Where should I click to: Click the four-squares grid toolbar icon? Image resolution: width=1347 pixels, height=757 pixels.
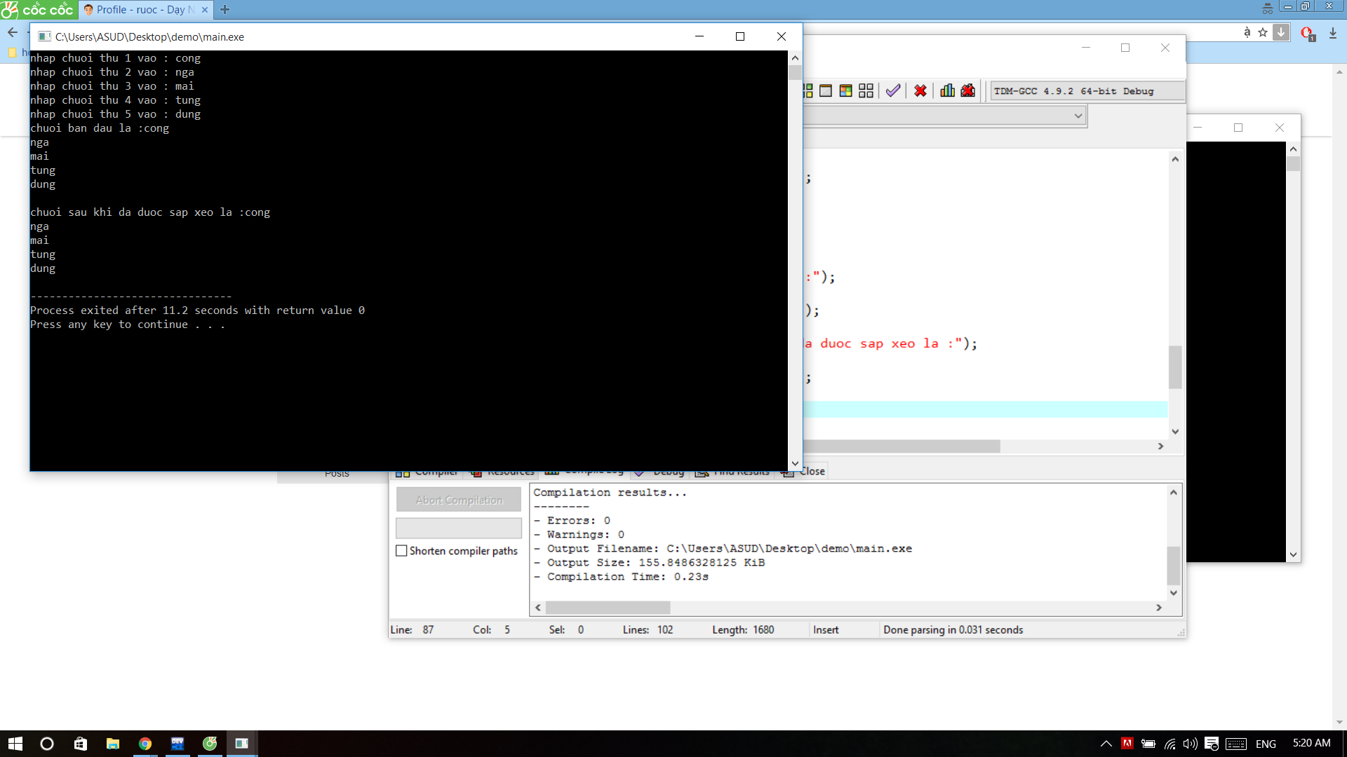click(x=866, y=91)
